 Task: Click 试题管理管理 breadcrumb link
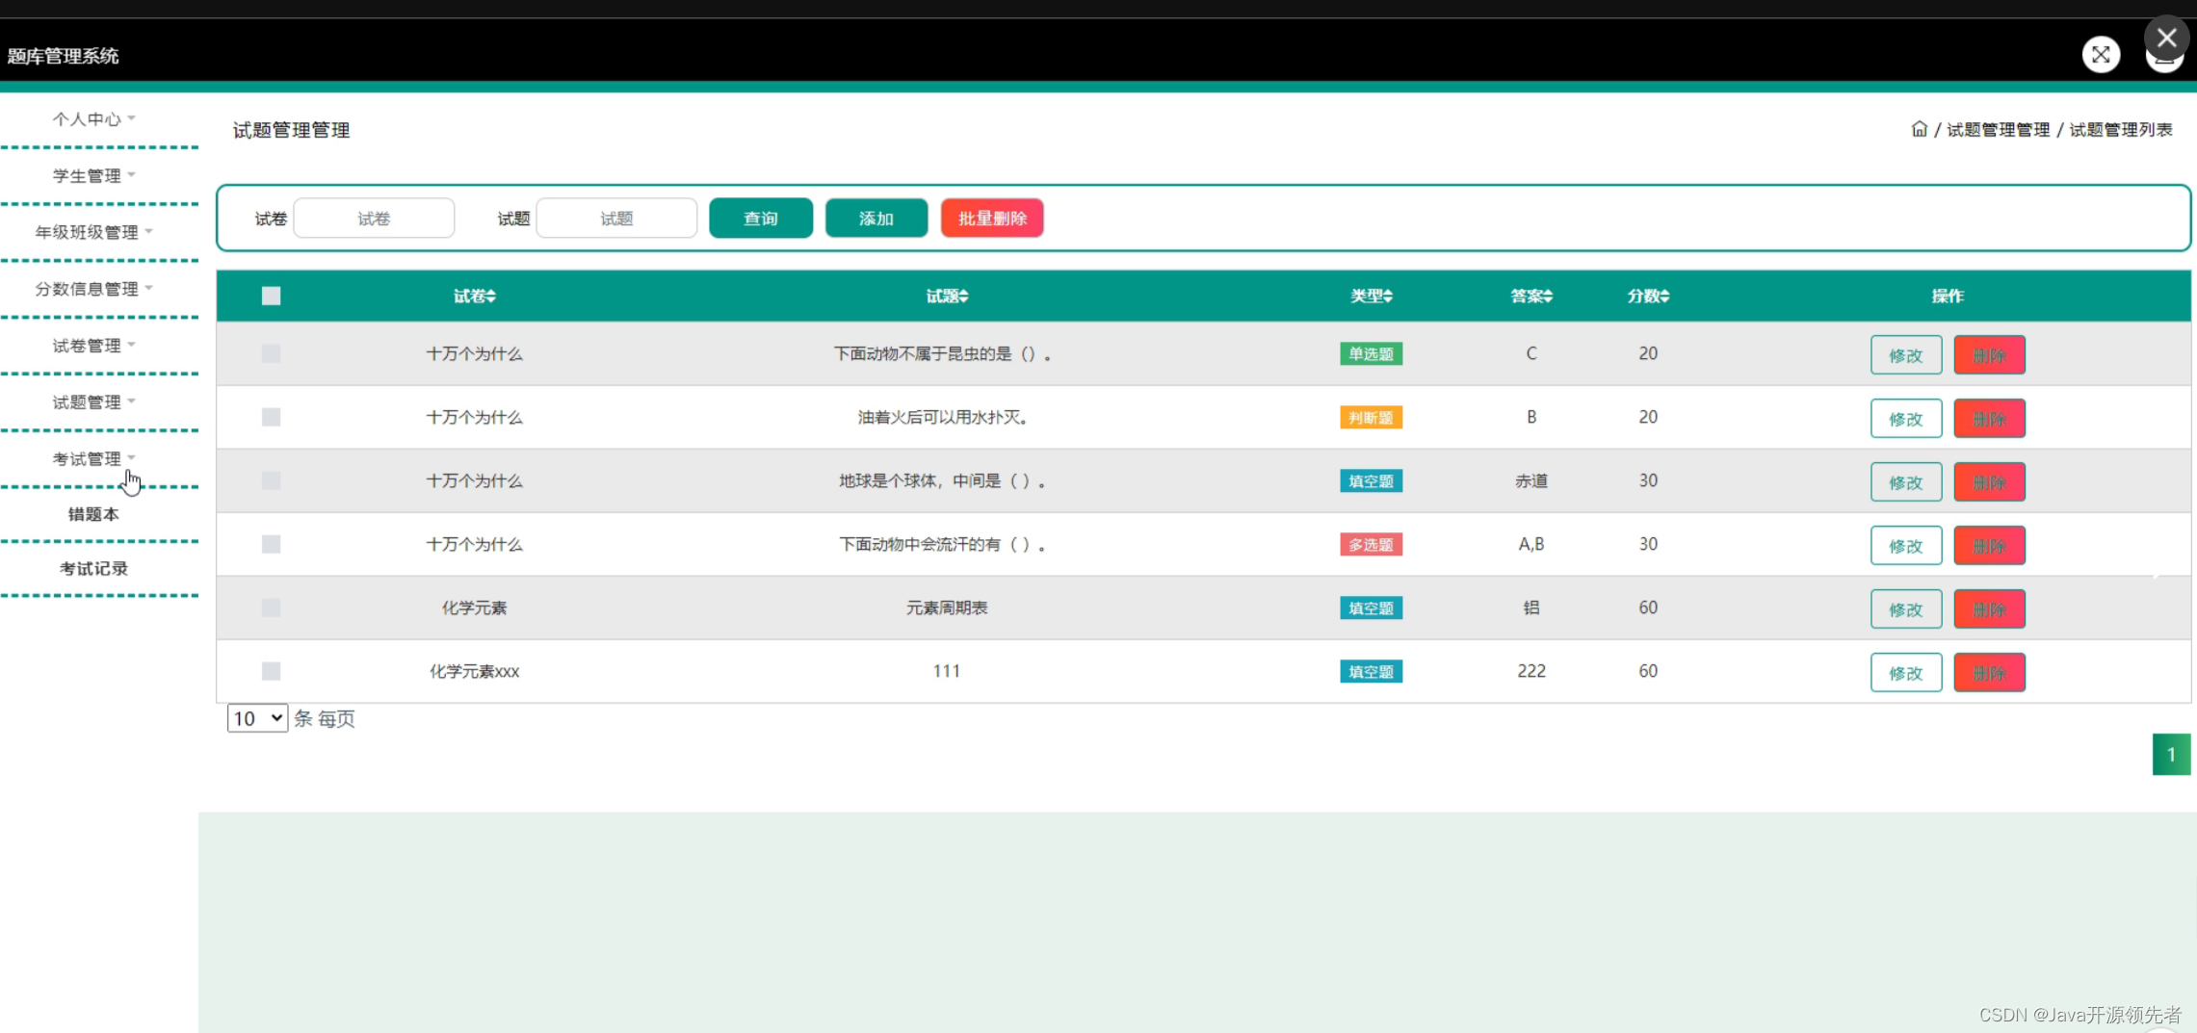click(1999, 129)
